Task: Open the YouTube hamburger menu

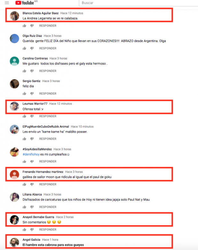Action: (x=7, y=3)
